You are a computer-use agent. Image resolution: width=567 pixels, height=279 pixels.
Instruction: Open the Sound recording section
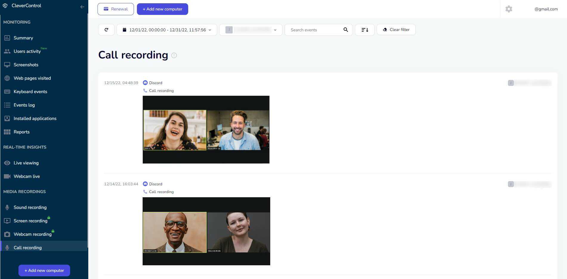(x=30, y=207)
